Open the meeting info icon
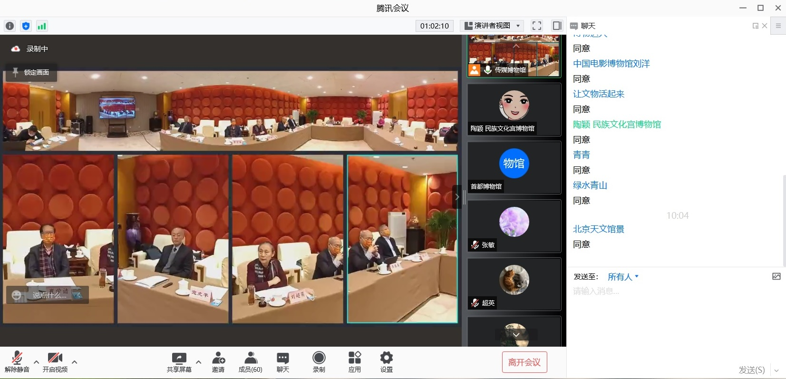The image size is (786, 379). click(10, 26)
